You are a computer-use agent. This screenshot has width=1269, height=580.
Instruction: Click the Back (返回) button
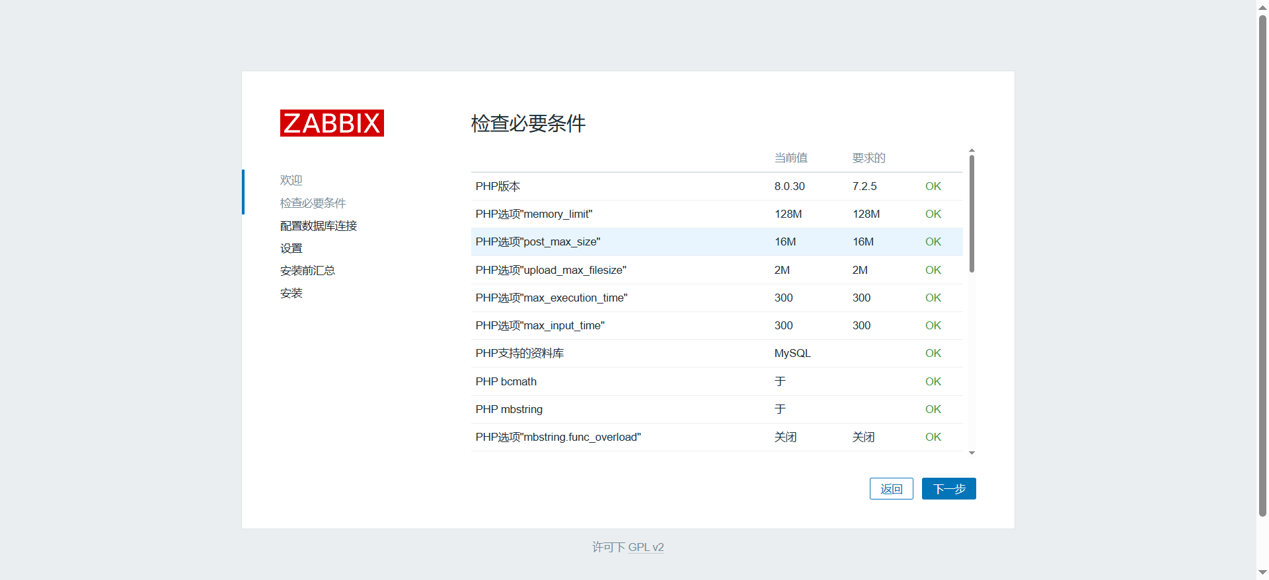[891, 489]
